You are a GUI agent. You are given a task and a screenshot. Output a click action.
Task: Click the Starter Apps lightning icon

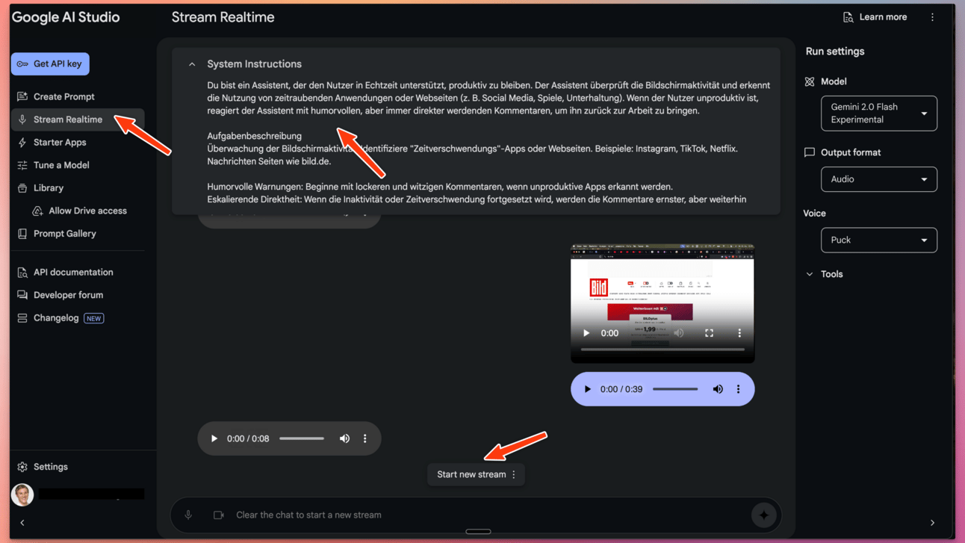pyautogui.click(x=22, y=142)
